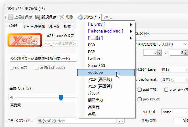This screenshot has height=127, width=188.
Task: Toggle the 高速(1st pass) checkbox
Action: 37,68
